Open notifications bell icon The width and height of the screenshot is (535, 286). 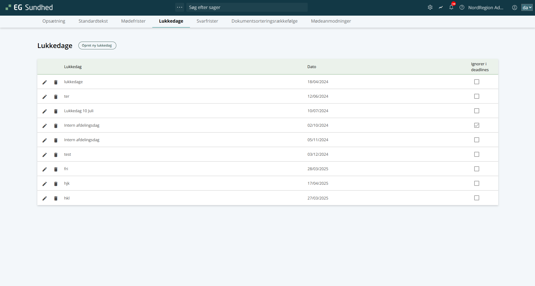[451, 8]
